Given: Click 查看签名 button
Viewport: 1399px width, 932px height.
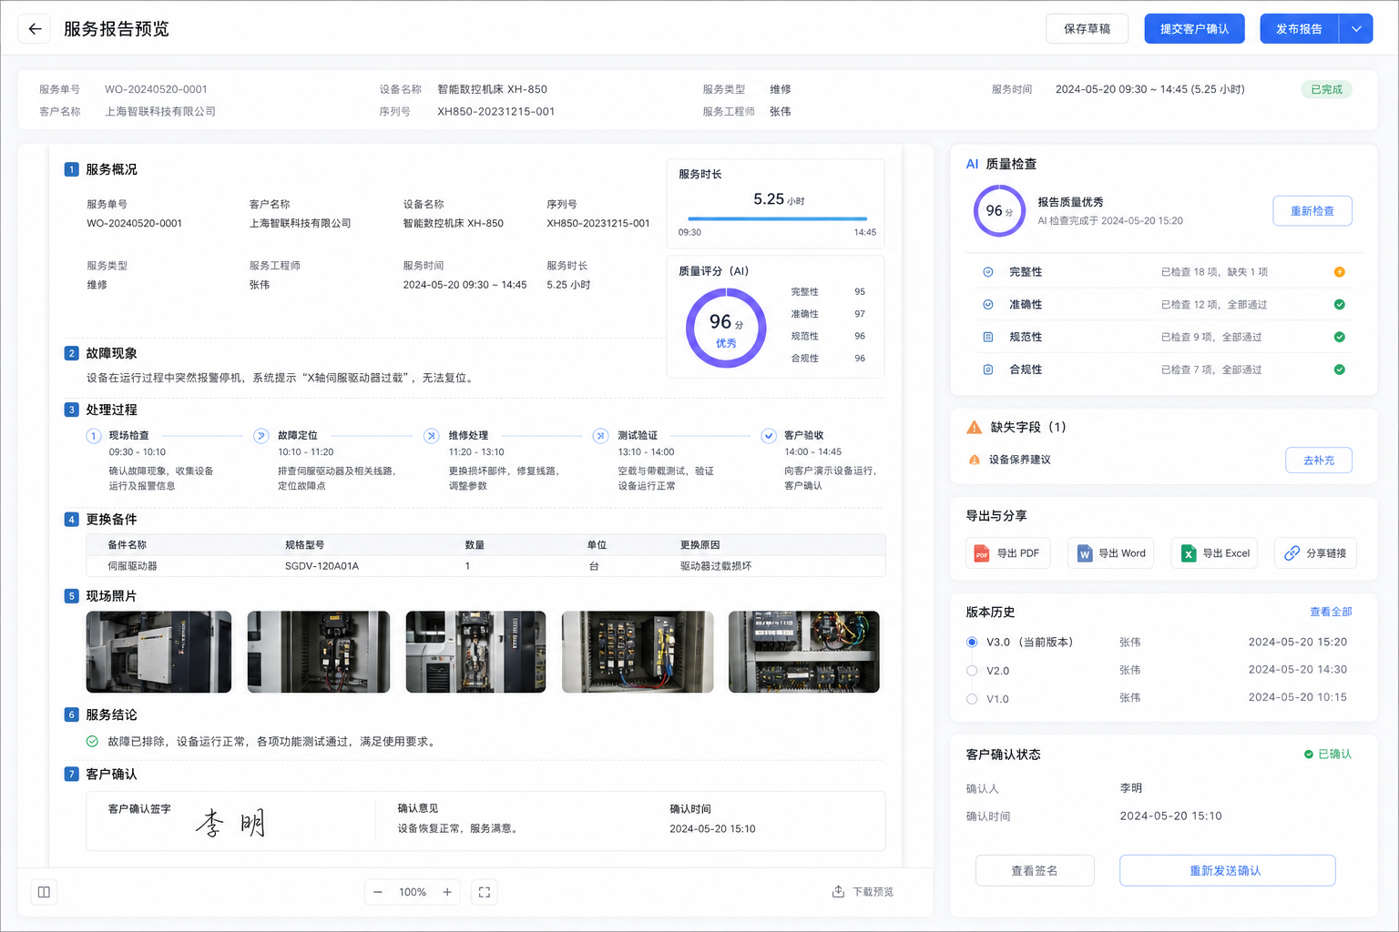Looking at the screenshot, I should click(1035, 871).
